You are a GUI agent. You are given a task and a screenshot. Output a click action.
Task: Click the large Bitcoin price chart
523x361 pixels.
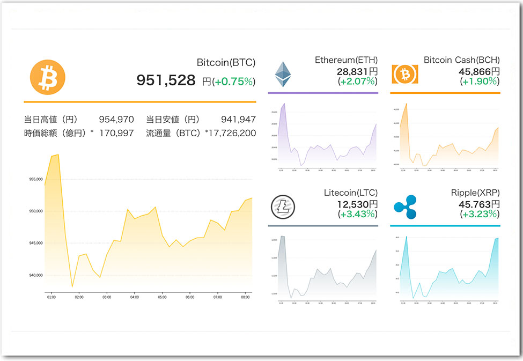pos(148,224)
